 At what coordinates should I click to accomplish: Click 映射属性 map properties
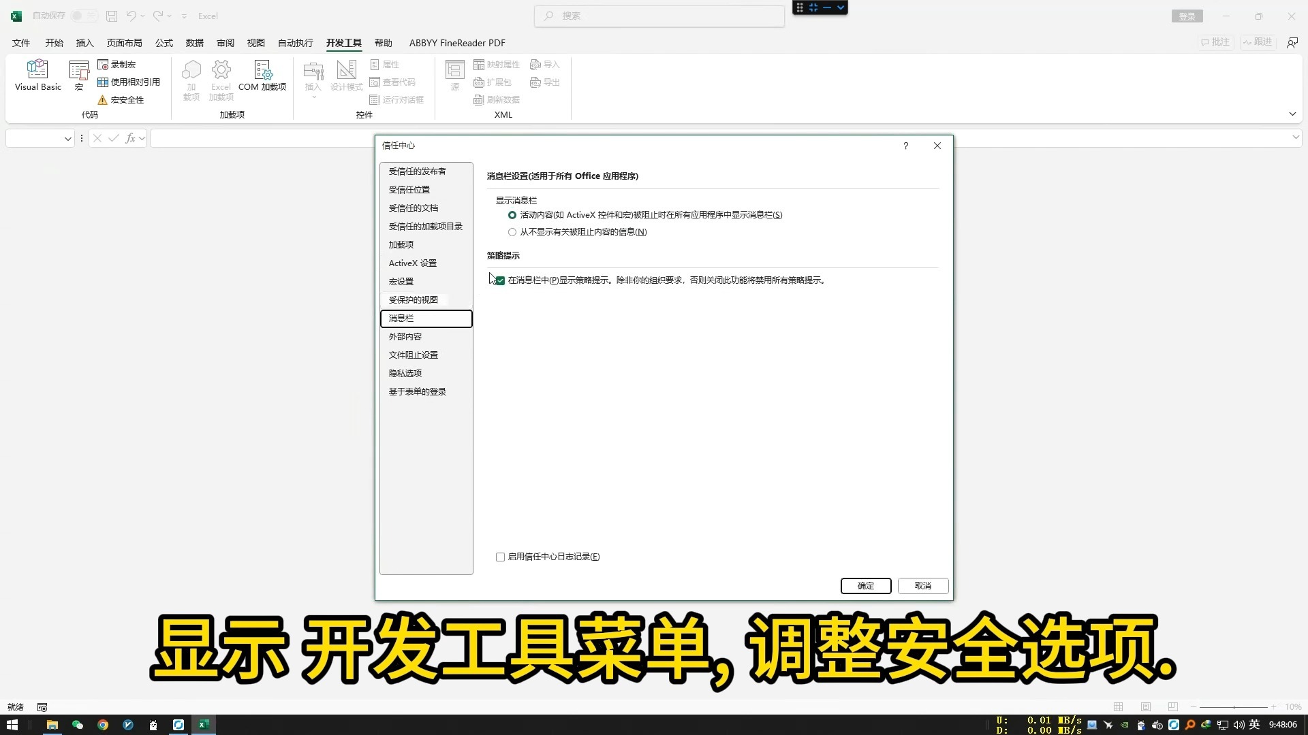click(497, 65)
